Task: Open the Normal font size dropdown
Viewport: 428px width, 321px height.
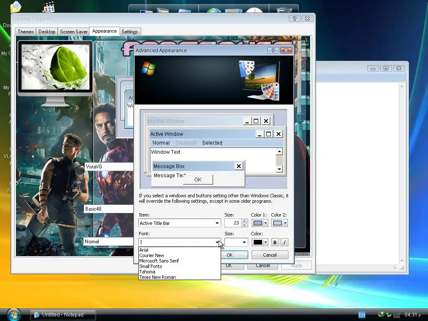Action: click(108, 242)
